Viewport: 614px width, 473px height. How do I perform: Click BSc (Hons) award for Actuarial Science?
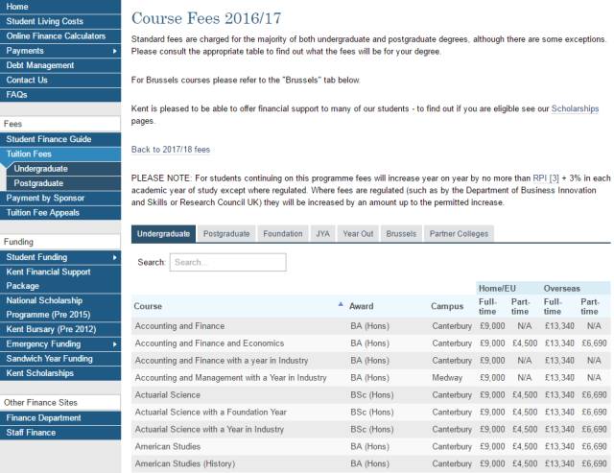pyautogui.click(x=372, y=395)
